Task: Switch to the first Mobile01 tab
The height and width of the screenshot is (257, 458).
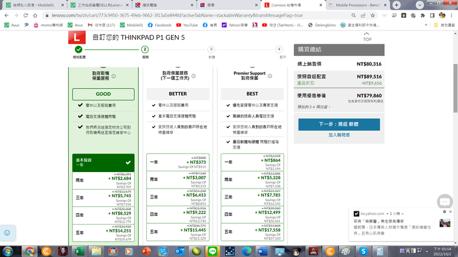Action: [x=34, y=5]
